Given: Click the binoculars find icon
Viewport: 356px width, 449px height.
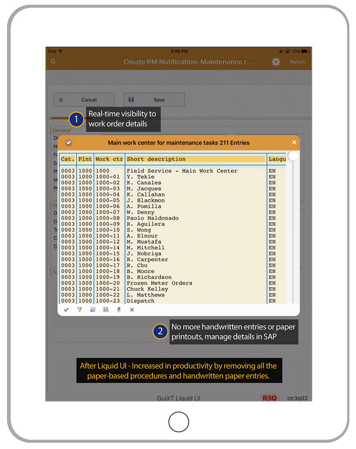Looking at the screenshot, I should [x=105, y=309].
